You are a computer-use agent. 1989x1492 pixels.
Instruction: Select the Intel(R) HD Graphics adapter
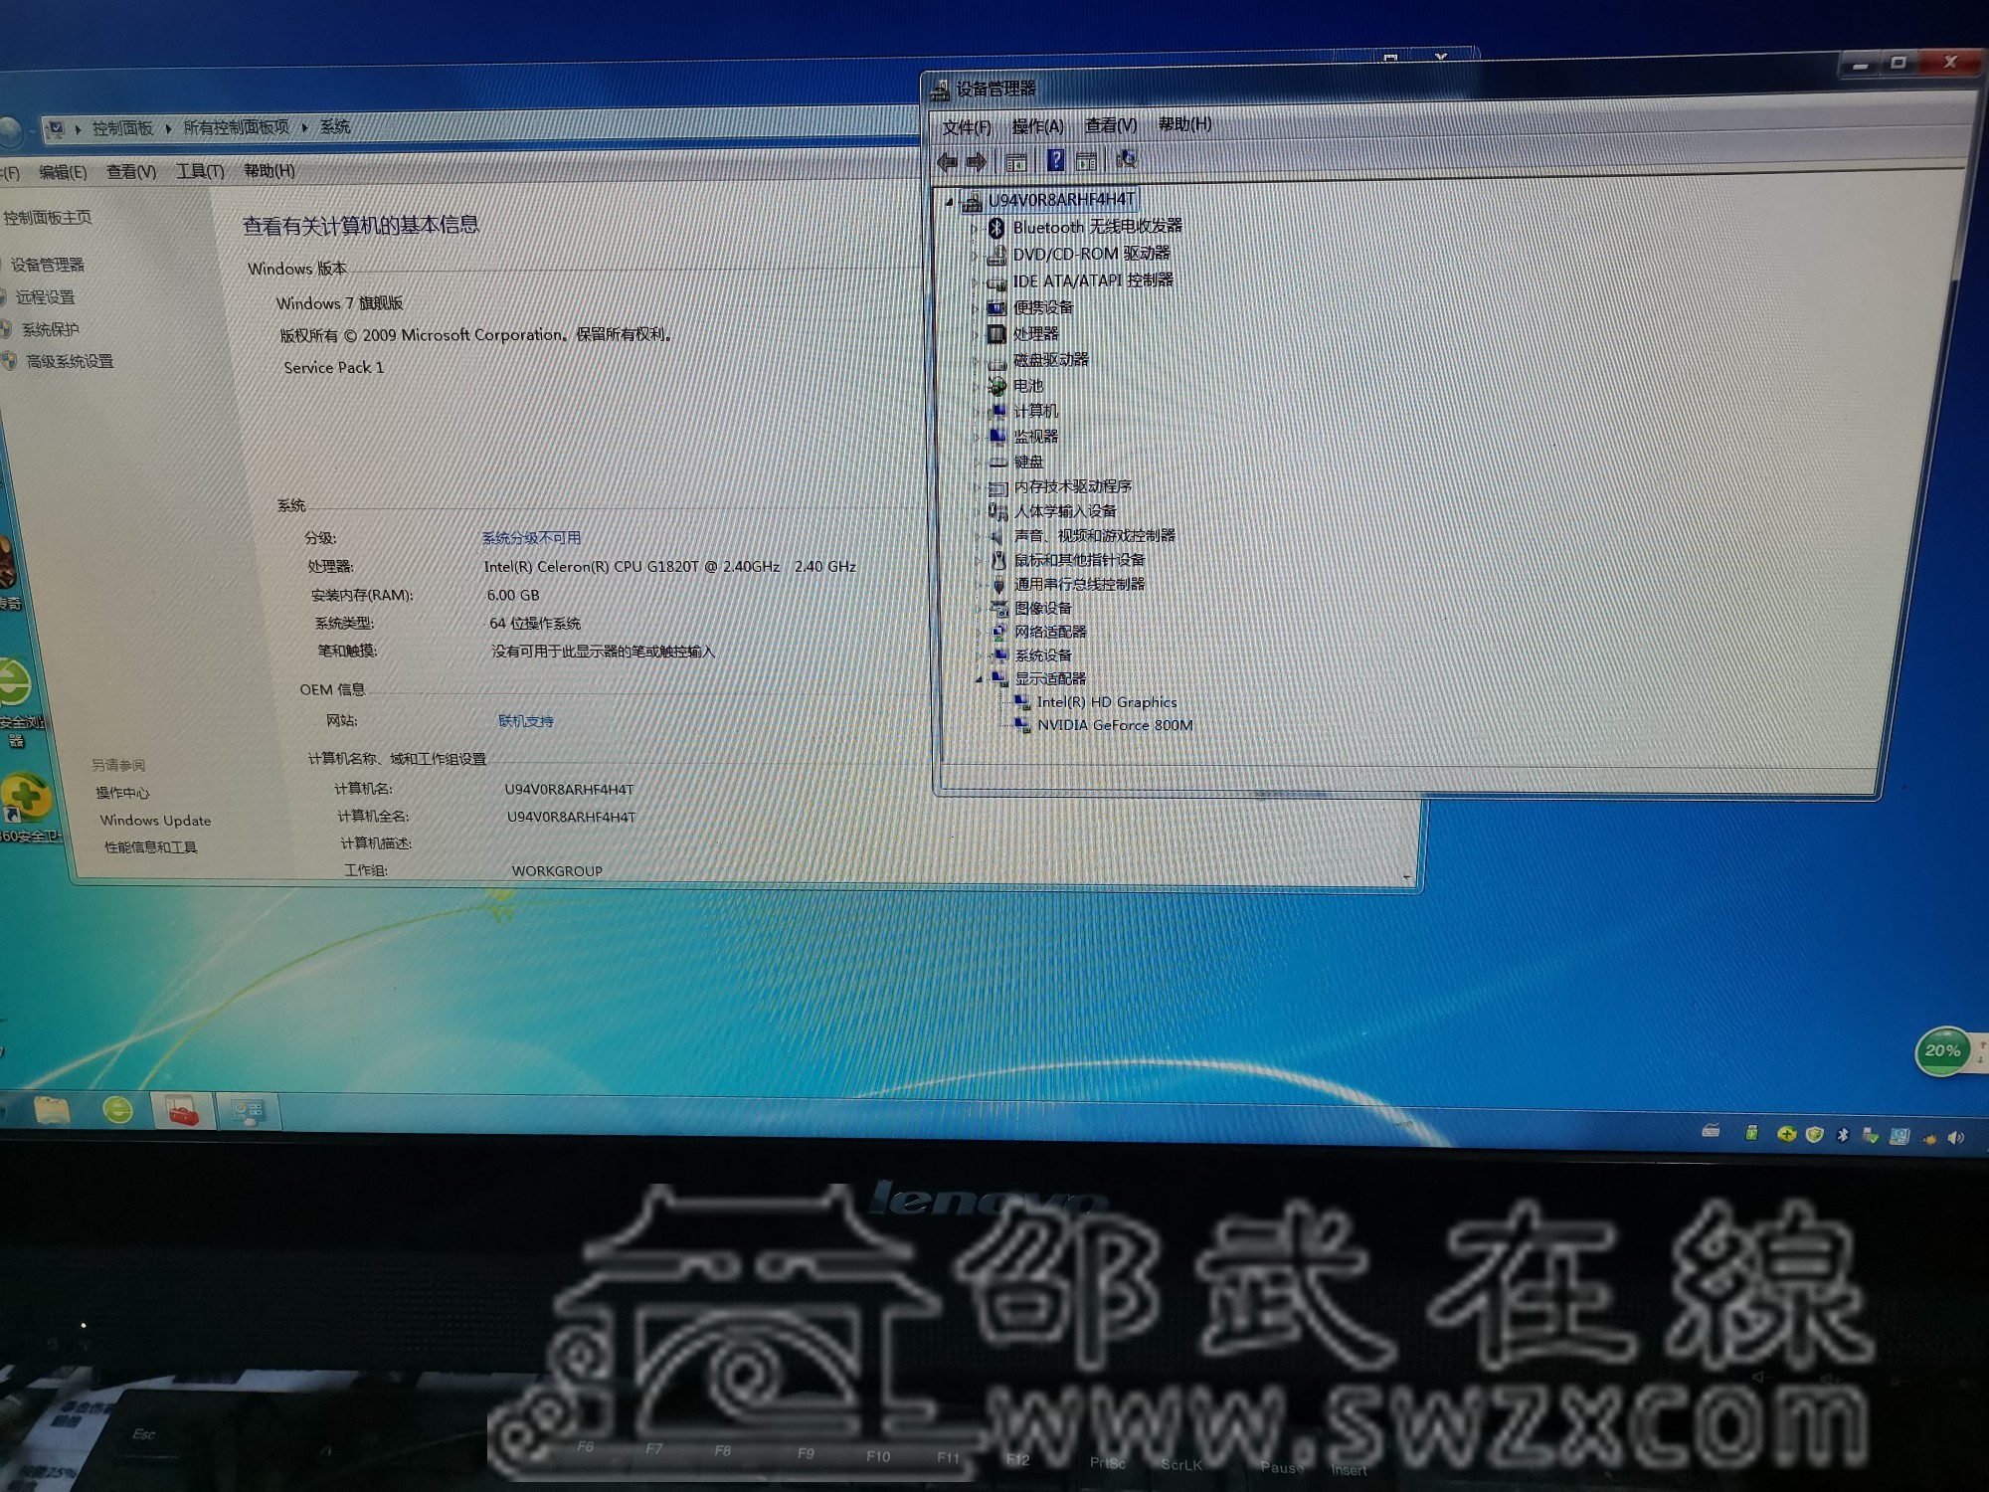click(x=1106, y=702)
